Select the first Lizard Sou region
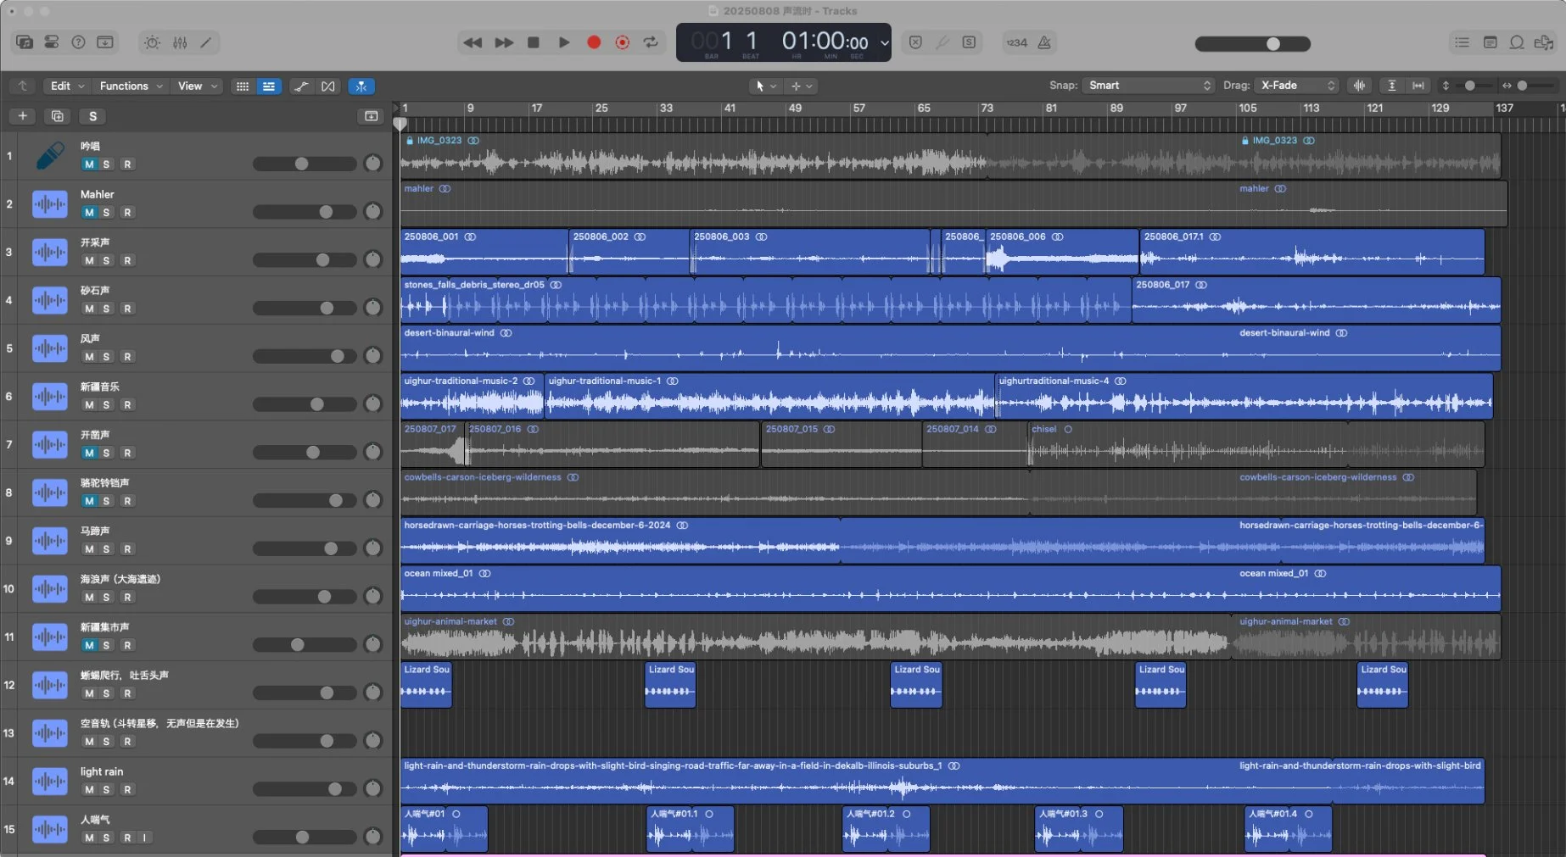The height and width of the screenshot is (857, 1566). pos(426,685)
